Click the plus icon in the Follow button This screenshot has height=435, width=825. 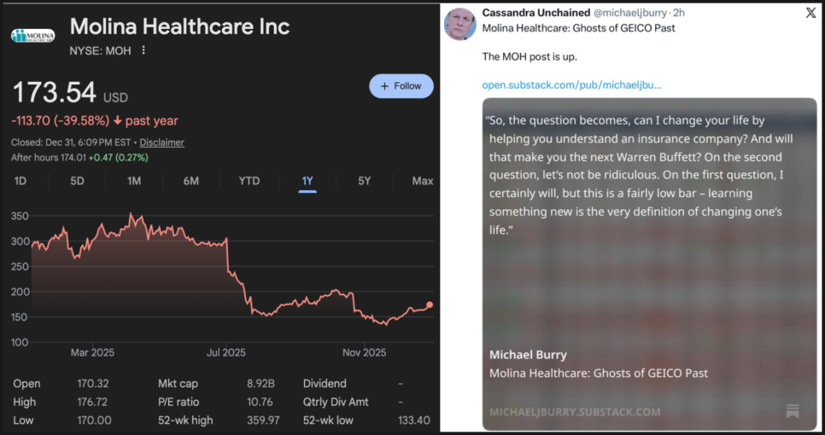(384, 86)
